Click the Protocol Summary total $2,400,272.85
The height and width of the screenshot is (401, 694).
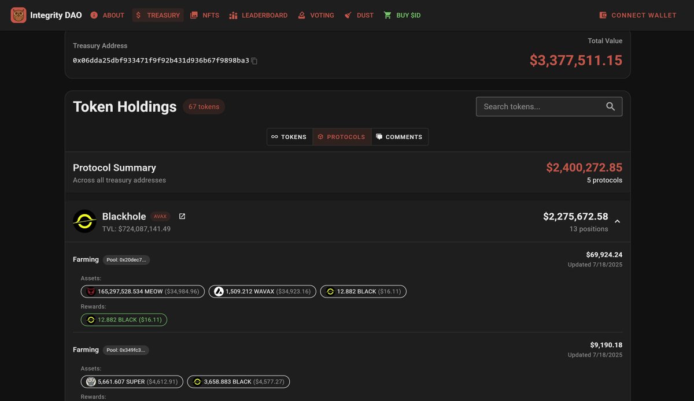tap(584, 168)
